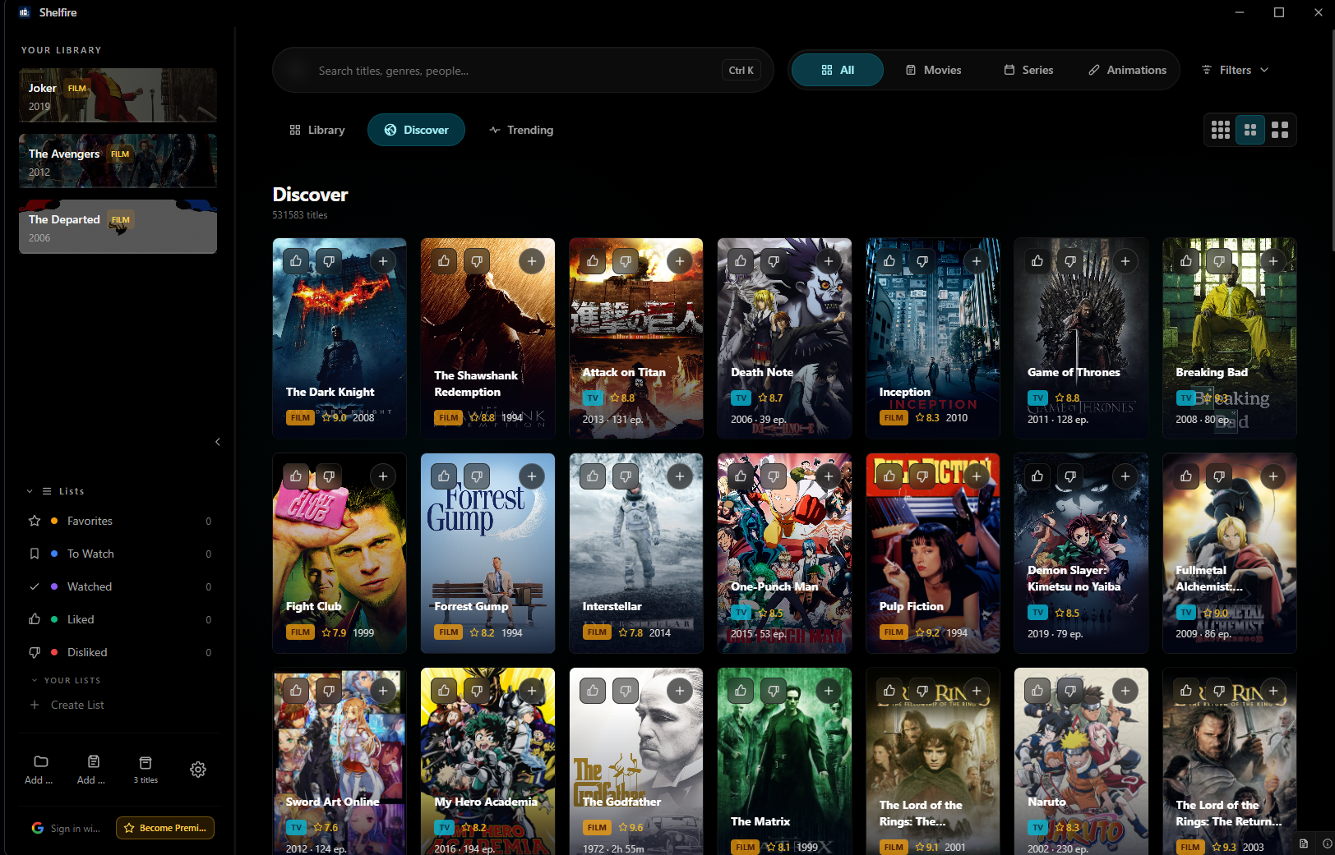Open the My Hero Academia poster card
Screen dimensions: 1335x855
click(487, 761)
